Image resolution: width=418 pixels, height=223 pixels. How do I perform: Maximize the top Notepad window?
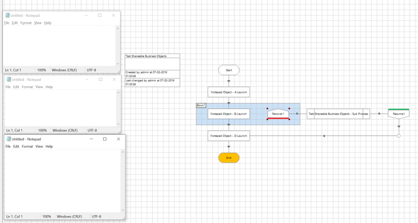pyautogui.click(x=100, y=16)
